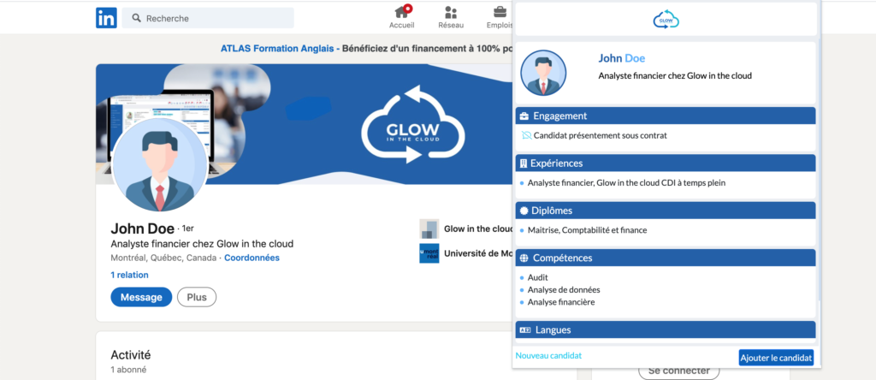Click the Compétences section header
Viewport: 876px width, 380px height.
(x=666, y=258)
